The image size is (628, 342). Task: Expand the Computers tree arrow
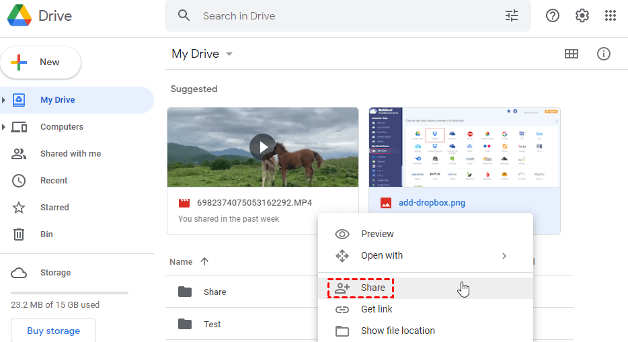4,127
